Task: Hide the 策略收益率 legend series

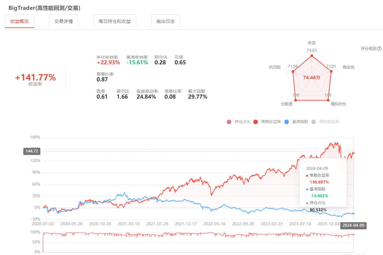Action: pos(267,122)
